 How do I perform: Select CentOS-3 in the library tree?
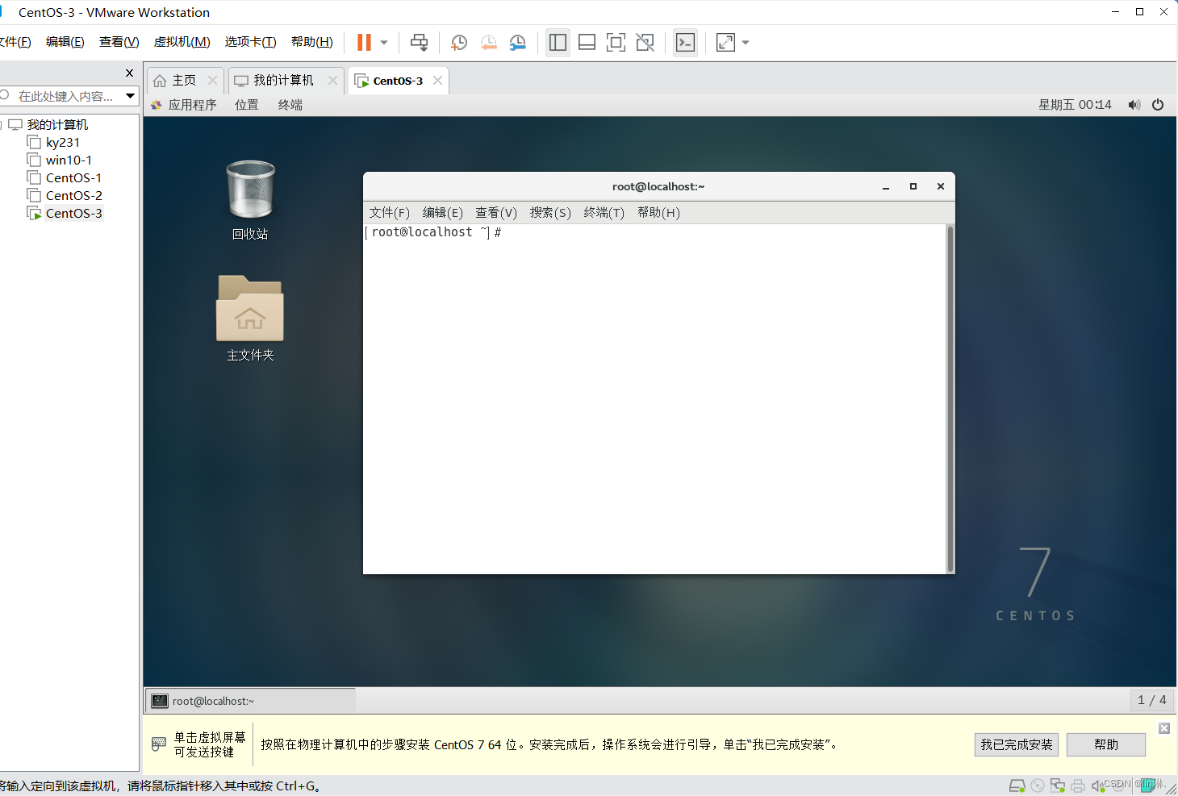[x=73, y=214]
